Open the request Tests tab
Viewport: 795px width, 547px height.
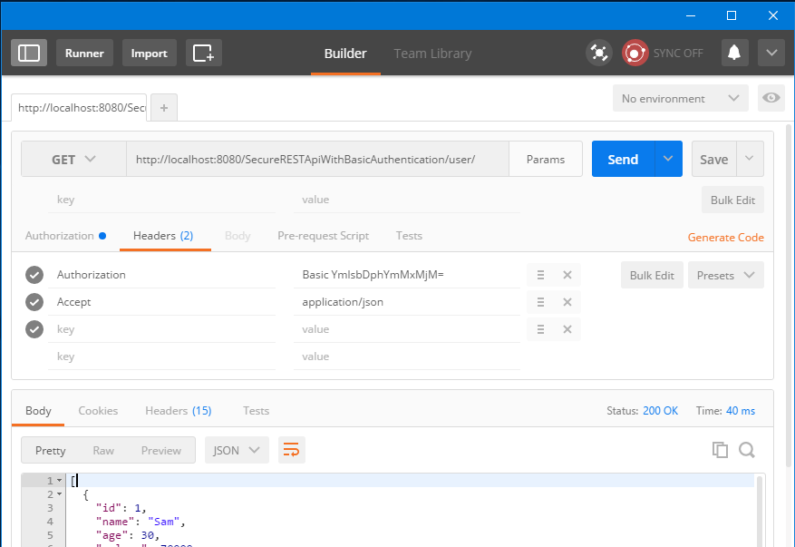coord(409,236)
